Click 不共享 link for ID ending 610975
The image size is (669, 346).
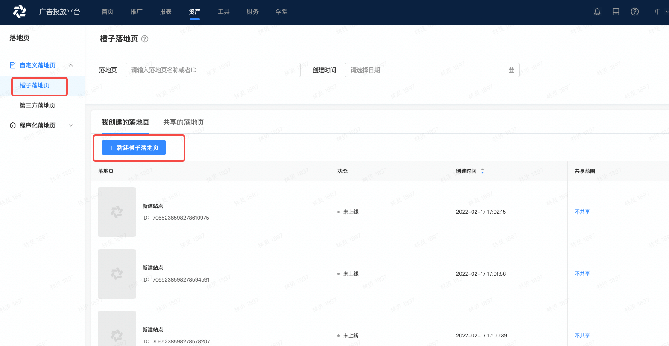click(582, 212)
